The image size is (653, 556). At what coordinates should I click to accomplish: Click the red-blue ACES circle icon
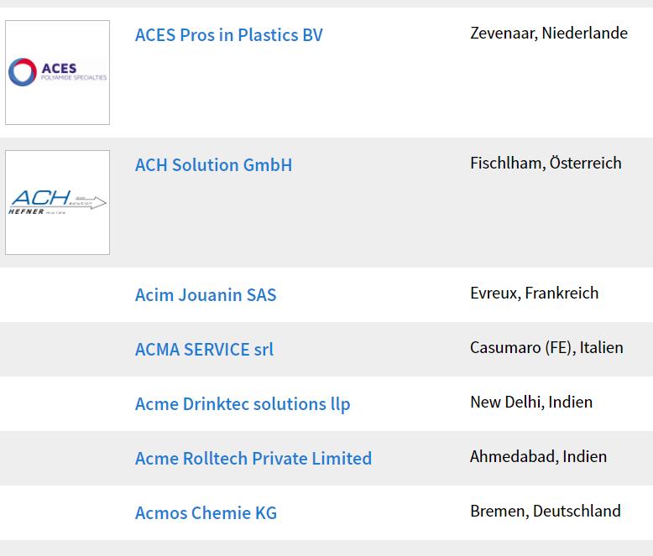(23, 72)
